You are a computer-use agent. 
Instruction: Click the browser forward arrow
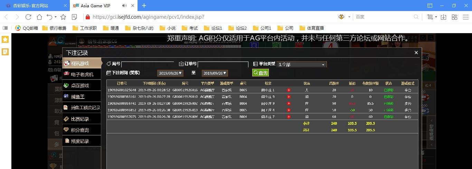(x=17, y=17)
